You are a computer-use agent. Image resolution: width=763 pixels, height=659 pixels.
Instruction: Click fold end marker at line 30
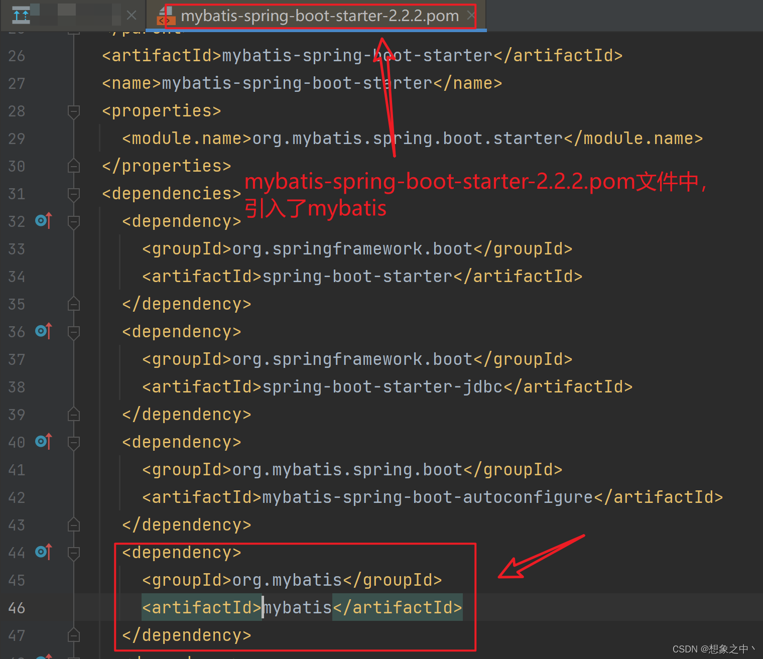click(74, 166)
